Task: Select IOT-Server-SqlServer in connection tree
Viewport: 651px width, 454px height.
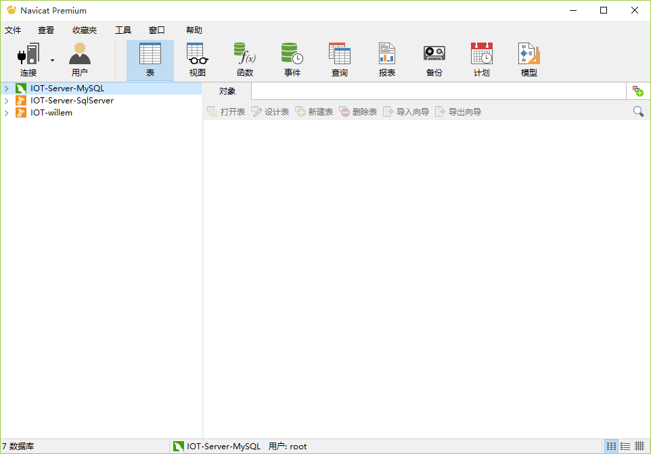Action: (72, 101)
